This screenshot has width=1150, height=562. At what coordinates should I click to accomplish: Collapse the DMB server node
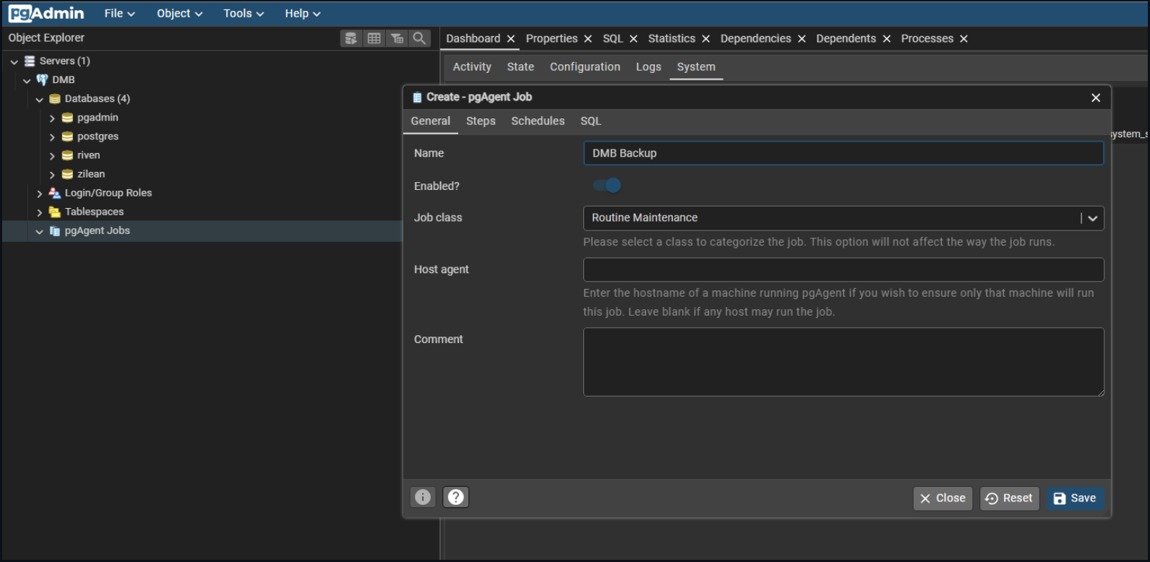click(27, 80)
